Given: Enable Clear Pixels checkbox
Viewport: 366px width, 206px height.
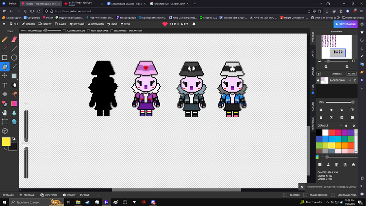Looking at the screenshot, I should [112, 31].
